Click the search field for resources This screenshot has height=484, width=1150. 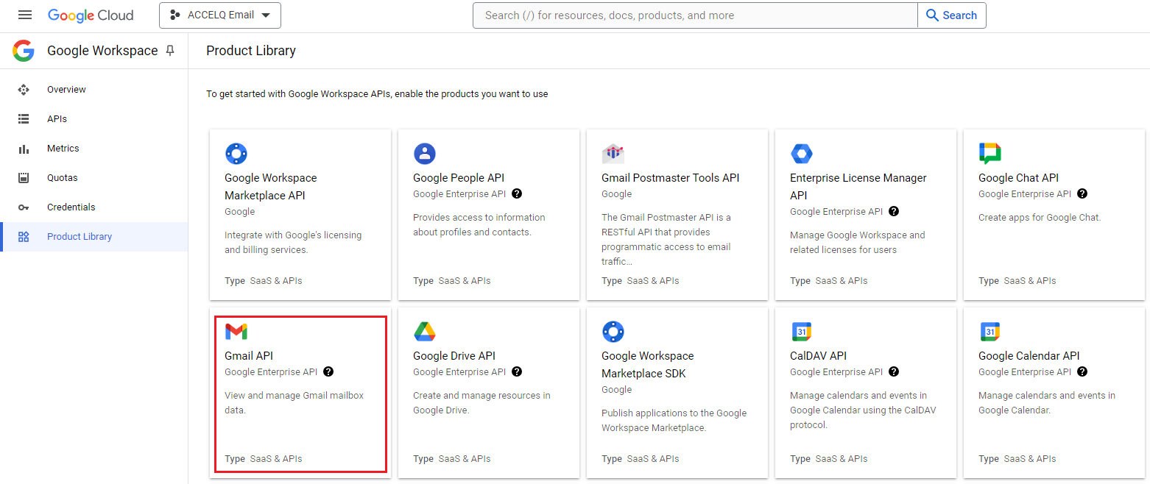point(695,15)
